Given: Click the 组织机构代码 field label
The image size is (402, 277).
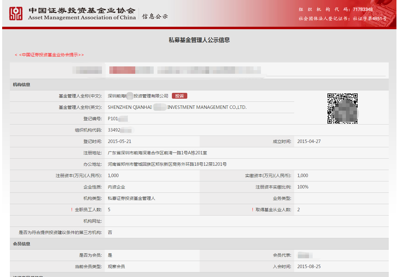Looking at the screenshot, I should tap(88, 130).
